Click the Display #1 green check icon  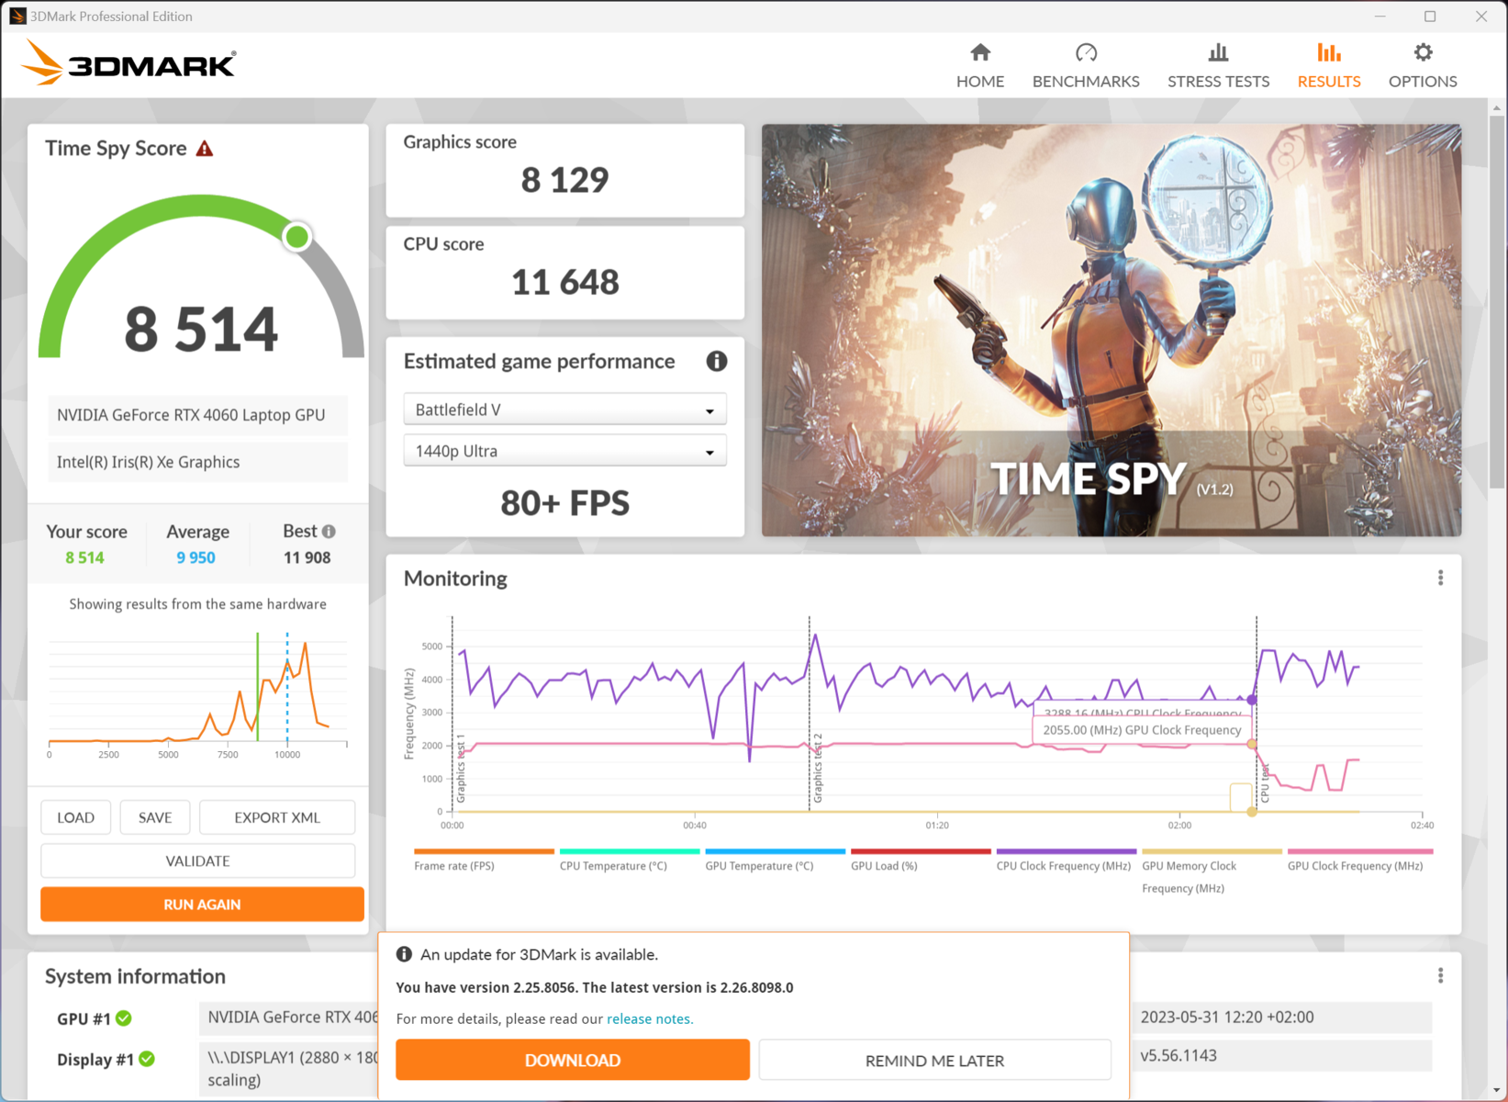(147, 1059)
